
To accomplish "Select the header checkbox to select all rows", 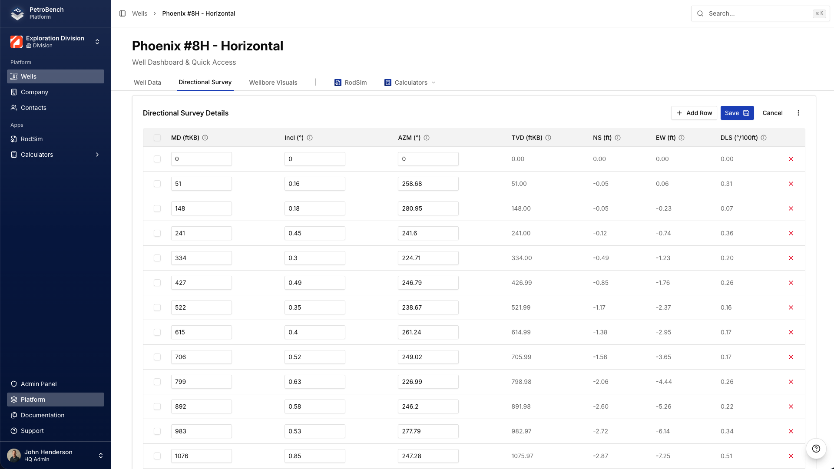I will 157,138.
